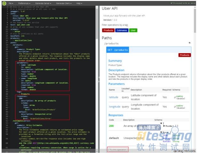The image size is (197, 153).
Task: Click the default response code label
Action: coord(114,138)
